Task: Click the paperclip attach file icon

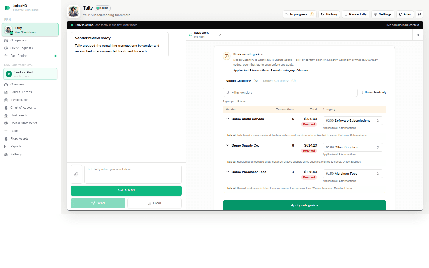Action: pos(77,174)
